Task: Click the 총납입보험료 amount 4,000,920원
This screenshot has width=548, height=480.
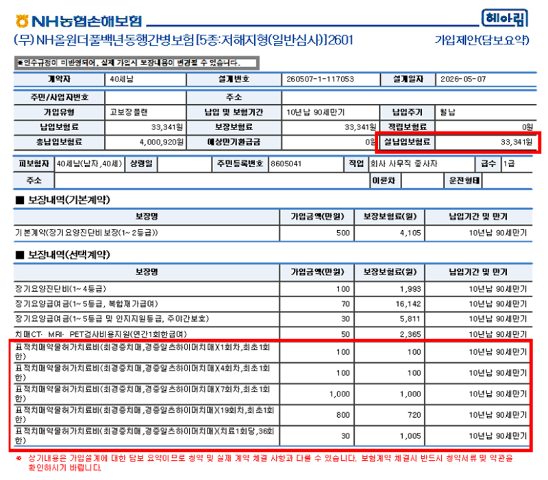Action: click(x=162, y=142)
